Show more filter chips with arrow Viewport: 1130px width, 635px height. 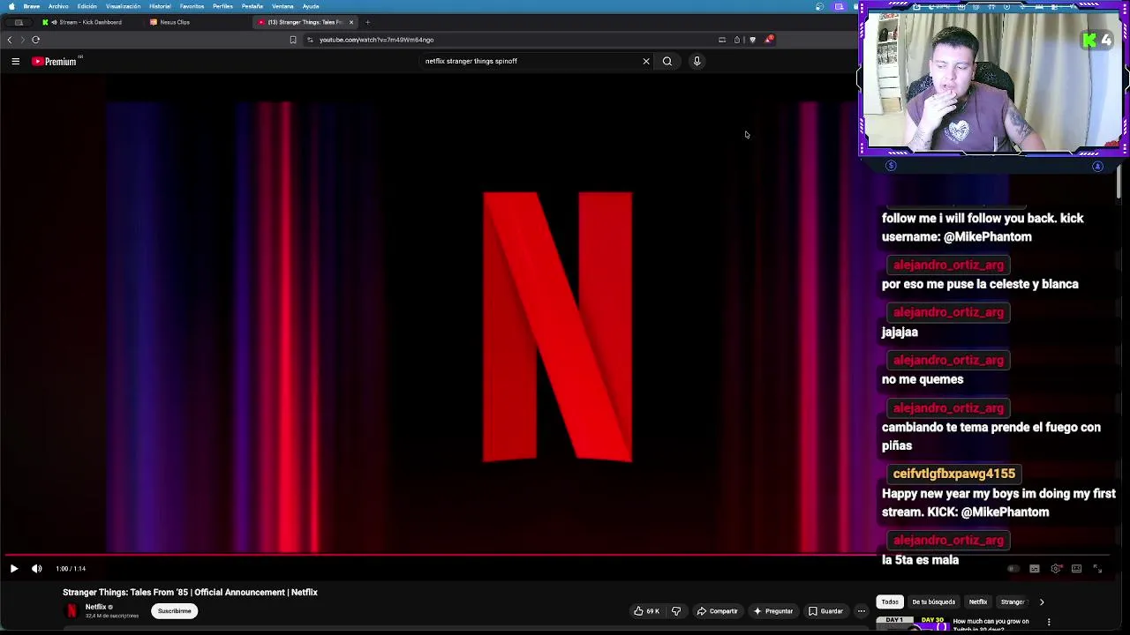click(x=1042, y=601)
